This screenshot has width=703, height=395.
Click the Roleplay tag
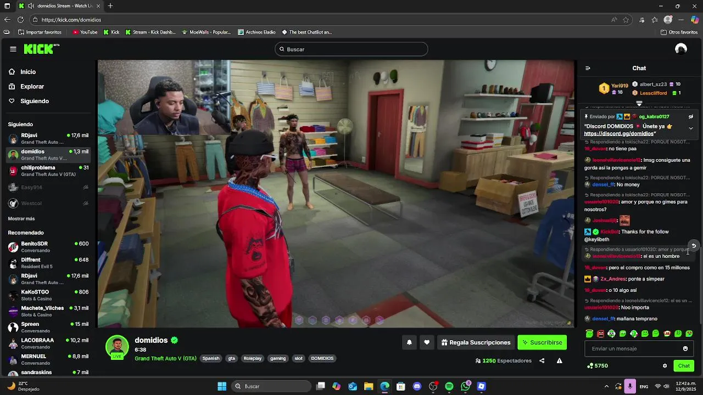253,358
